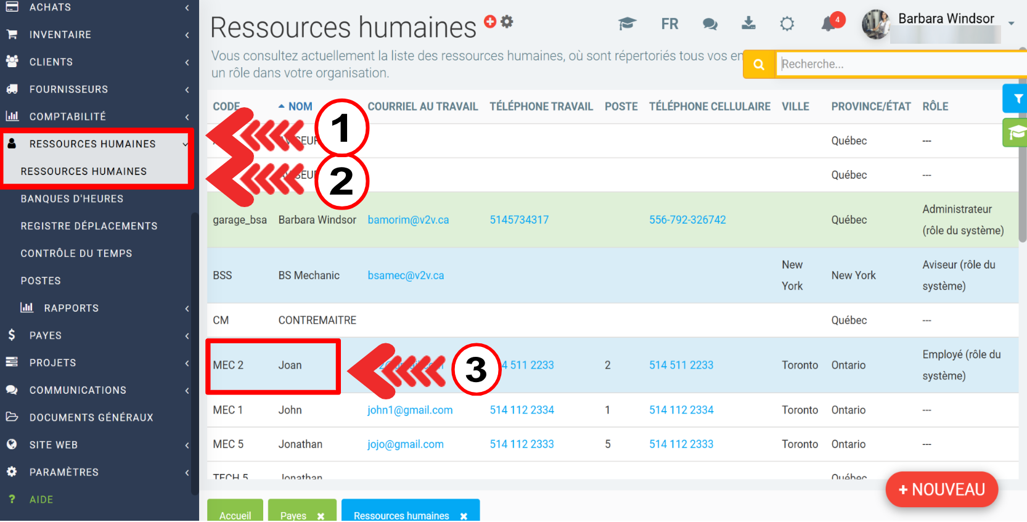1027x522 pixels.
Task: Click the download icon in top toolbar
Action: point(748,23)
